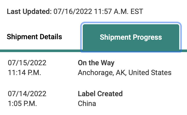
Task: Click the 07/15/2022 date entry
Action: click(27, 63)
